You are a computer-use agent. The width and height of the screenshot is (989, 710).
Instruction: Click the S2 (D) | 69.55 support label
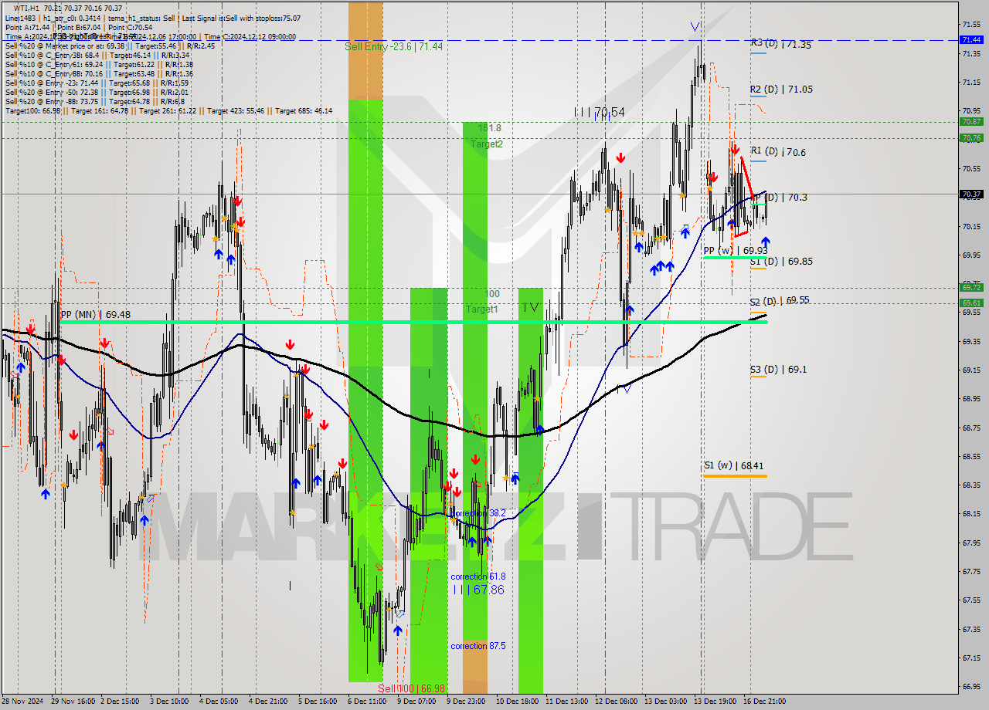tap(780, 300)
